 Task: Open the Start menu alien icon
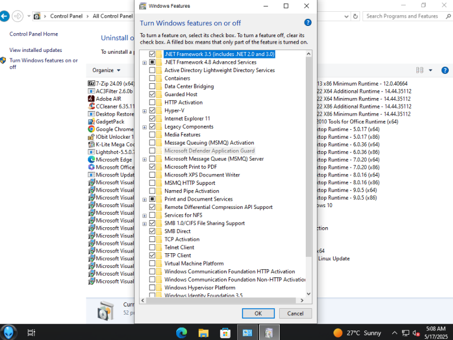(8, 332)
